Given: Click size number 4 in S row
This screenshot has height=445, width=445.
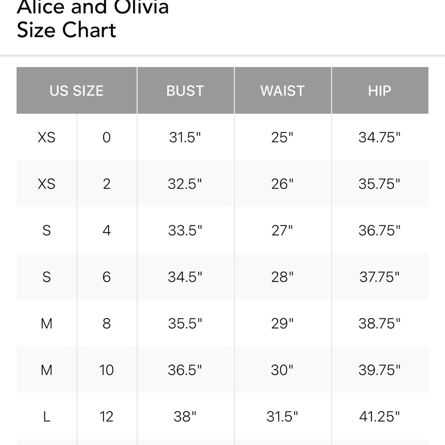Looking at the screenshot, I should click(107, 231).
